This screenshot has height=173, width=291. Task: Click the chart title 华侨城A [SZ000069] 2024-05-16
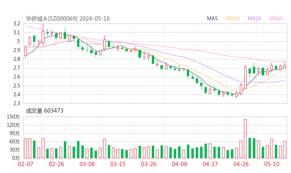pyautogui.click(x=68, y=18)
